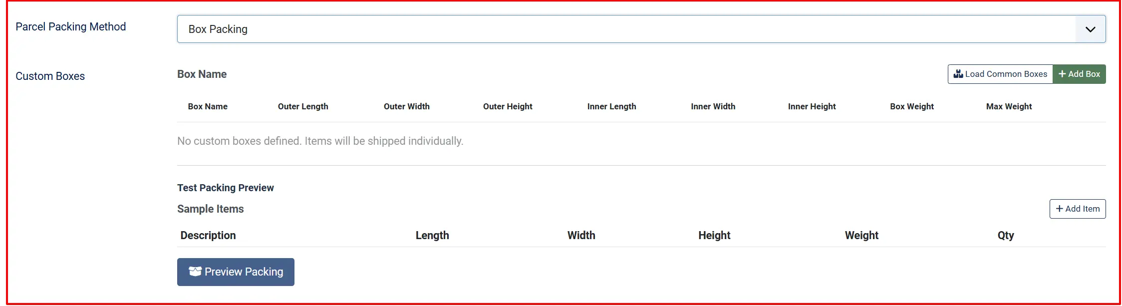Viewport: 1122px width, 306px height.
Task: Click the Test Packing Preview heading
Action: click(226, 188)
